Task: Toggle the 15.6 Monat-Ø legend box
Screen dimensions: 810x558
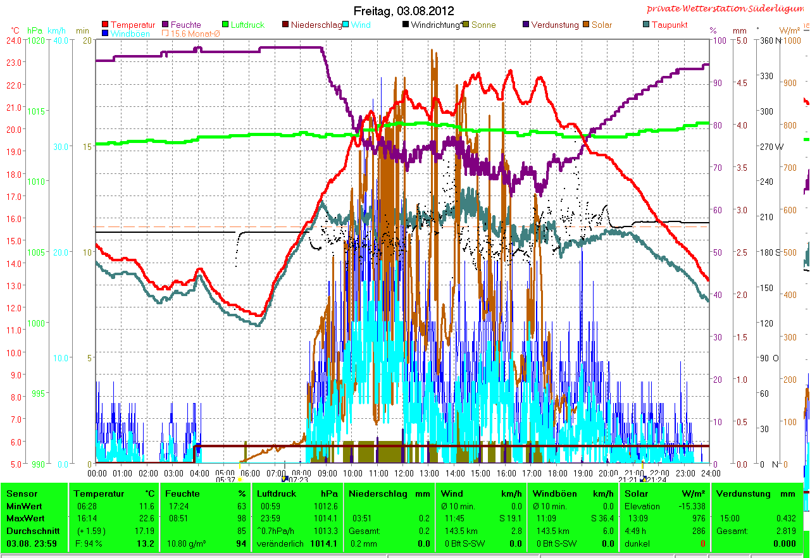Action: 166,34
